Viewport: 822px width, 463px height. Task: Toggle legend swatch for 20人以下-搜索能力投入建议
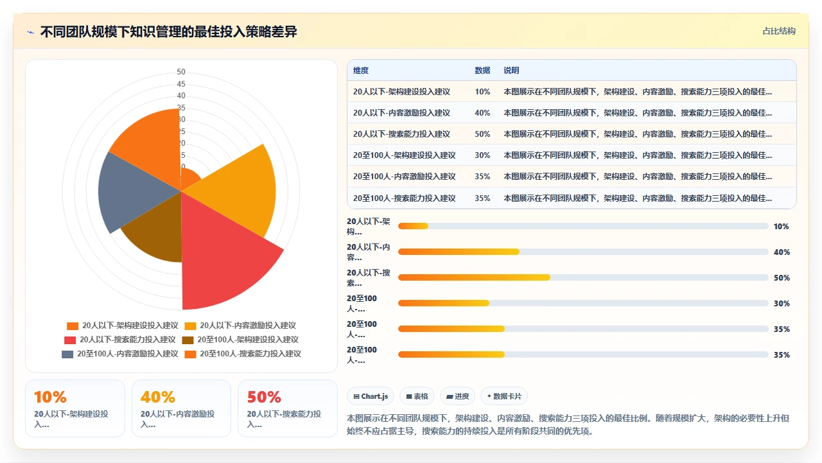coord(70,340)
